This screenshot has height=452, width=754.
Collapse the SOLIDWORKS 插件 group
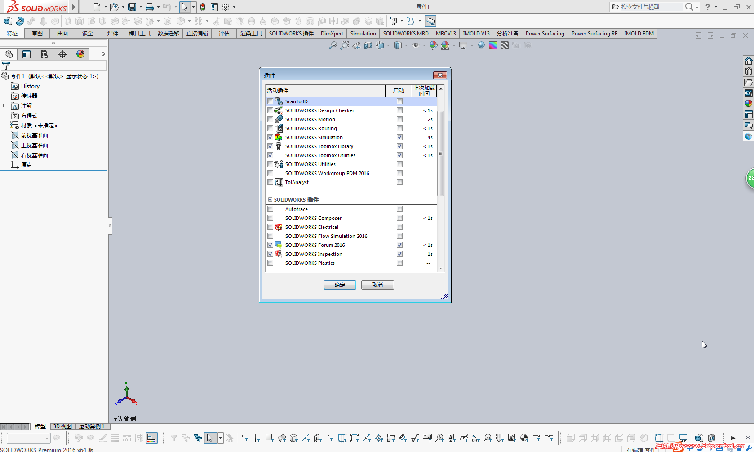point(270,200)
